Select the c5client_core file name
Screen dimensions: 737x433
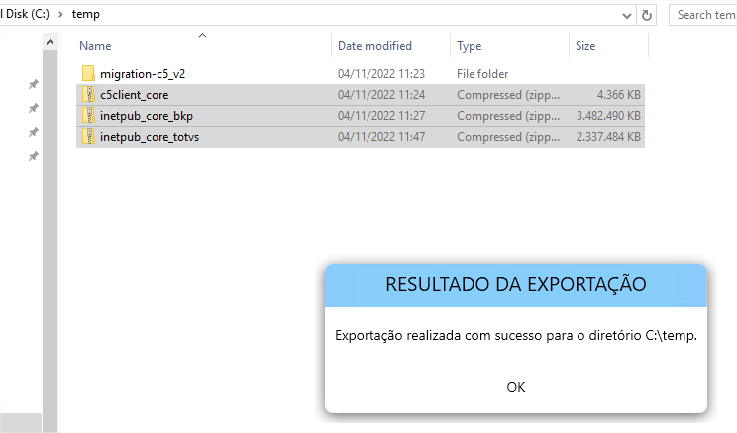pos(134,95)
